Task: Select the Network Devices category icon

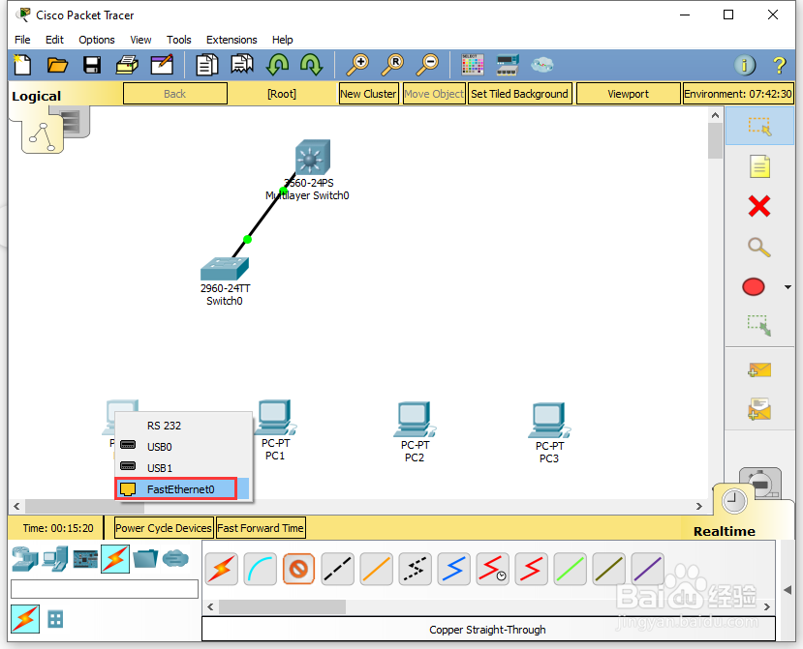Action: pyautogui.click(x=24, y=558)
